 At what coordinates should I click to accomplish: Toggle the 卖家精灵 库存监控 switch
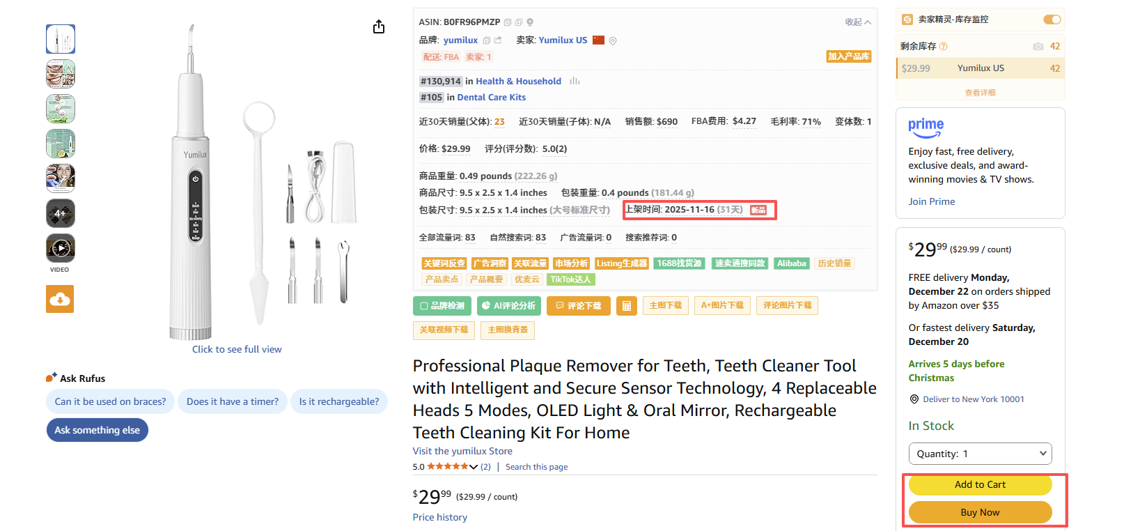coord(1052,20)
